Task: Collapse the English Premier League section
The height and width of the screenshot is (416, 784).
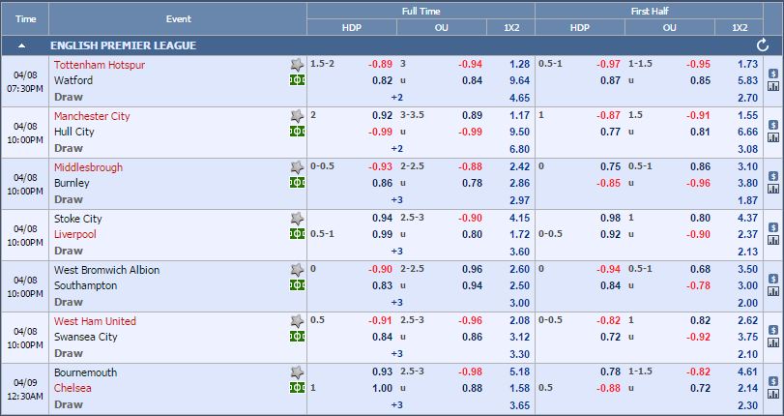Action: [x=21, y=45]
